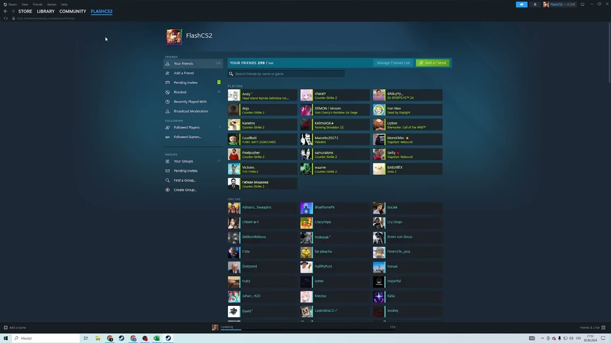Click the Broadcast Moderators icon
This screenshot has width=611, height=343.
coord(167,111)
